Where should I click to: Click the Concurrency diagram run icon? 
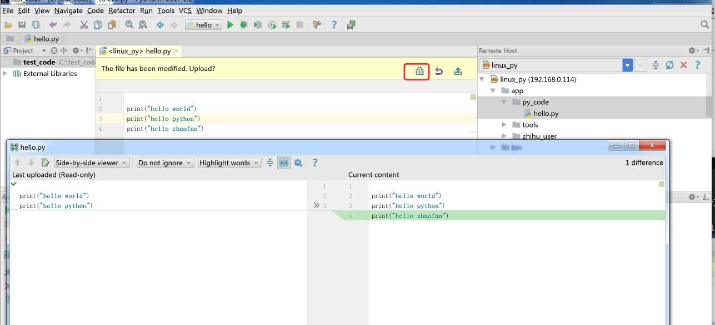pyautogui.click(x=286, y=25)
